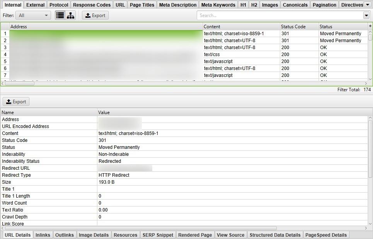Viewport: 373px width, 239px height.
Task: Select the View Source bottom tab
Action: click(x=230, y=235)
